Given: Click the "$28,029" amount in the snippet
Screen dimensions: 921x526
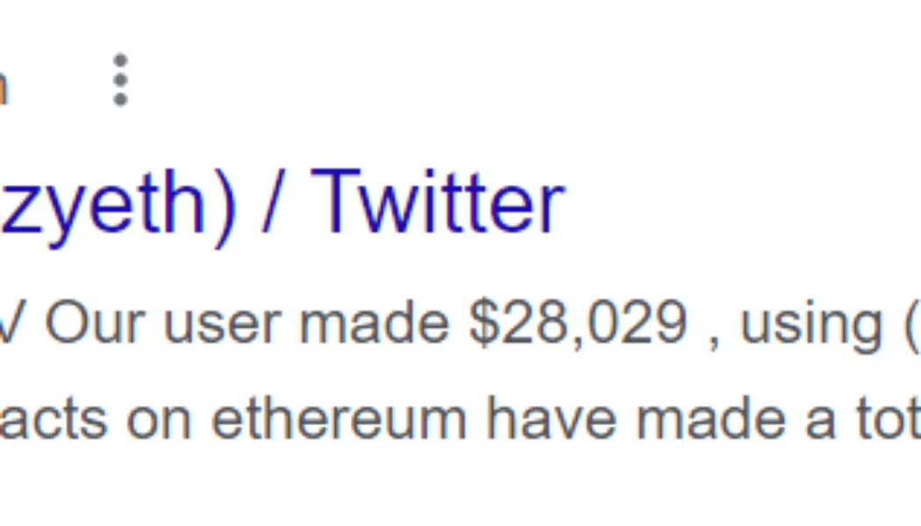Looking at the screenshot, I should point(578,324).
